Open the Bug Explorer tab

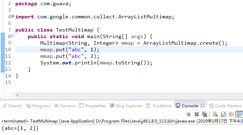coord(126,106)
